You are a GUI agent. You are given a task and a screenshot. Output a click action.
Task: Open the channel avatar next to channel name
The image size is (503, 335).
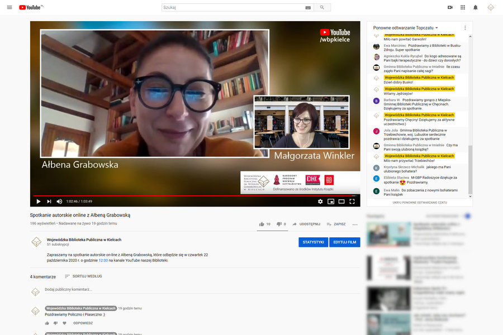36,242
